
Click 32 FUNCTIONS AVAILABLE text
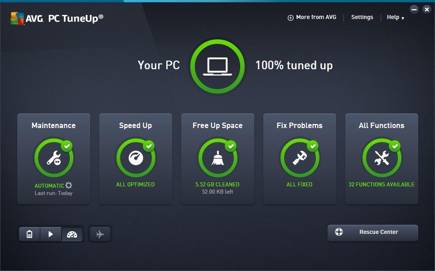tap(382, 185)
